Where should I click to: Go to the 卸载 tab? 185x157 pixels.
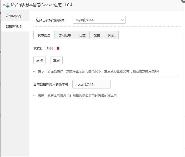pos(111,35)
